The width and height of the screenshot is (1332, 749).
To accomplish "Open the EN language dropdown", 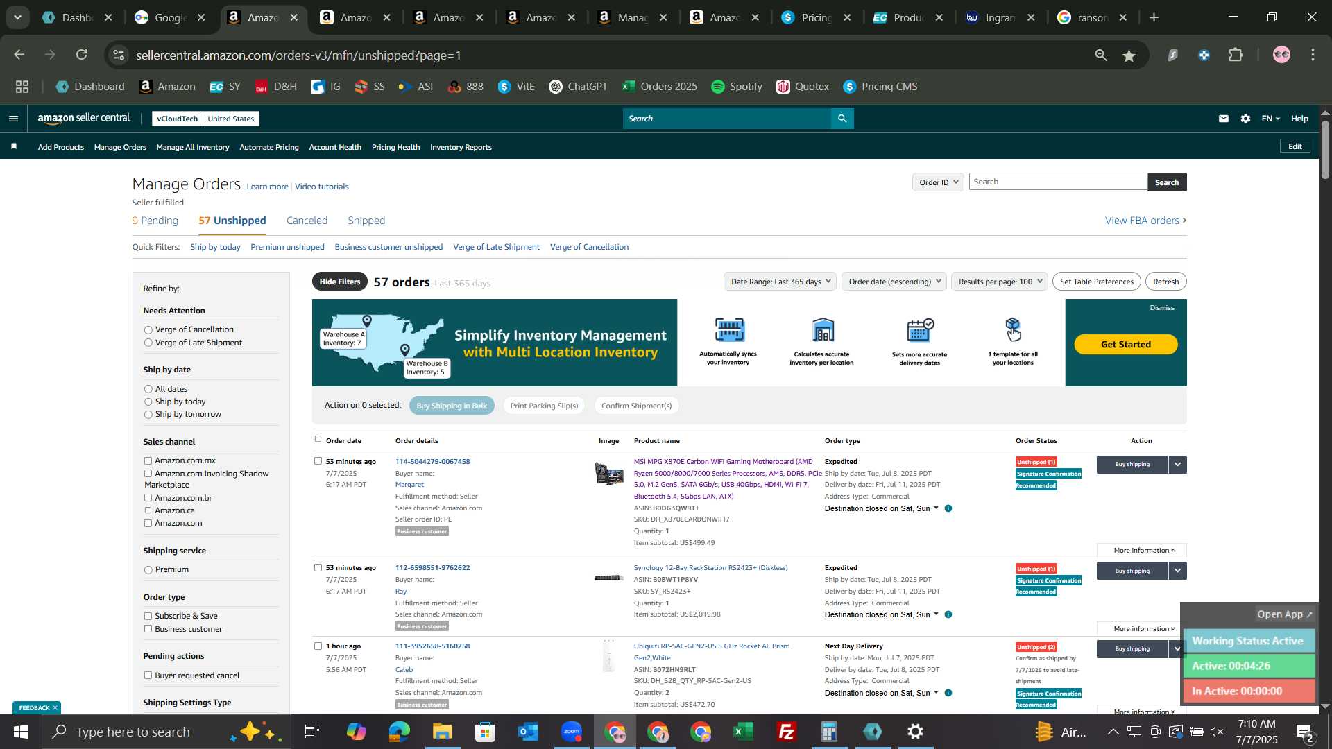I will click(1270, 119).
